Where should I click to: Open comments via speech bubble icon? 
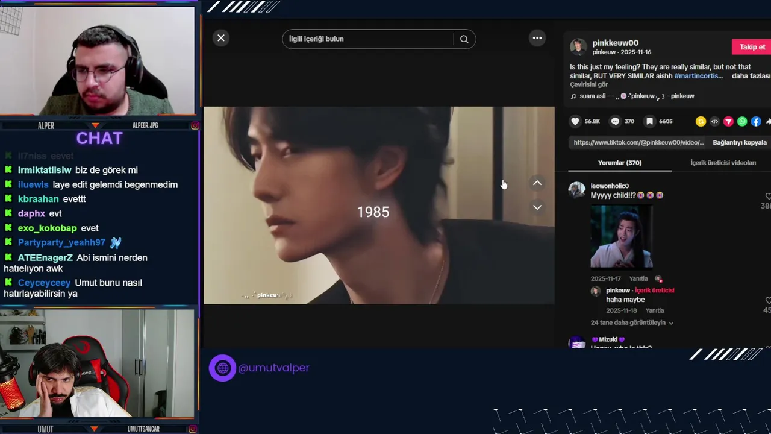(615, 121)
